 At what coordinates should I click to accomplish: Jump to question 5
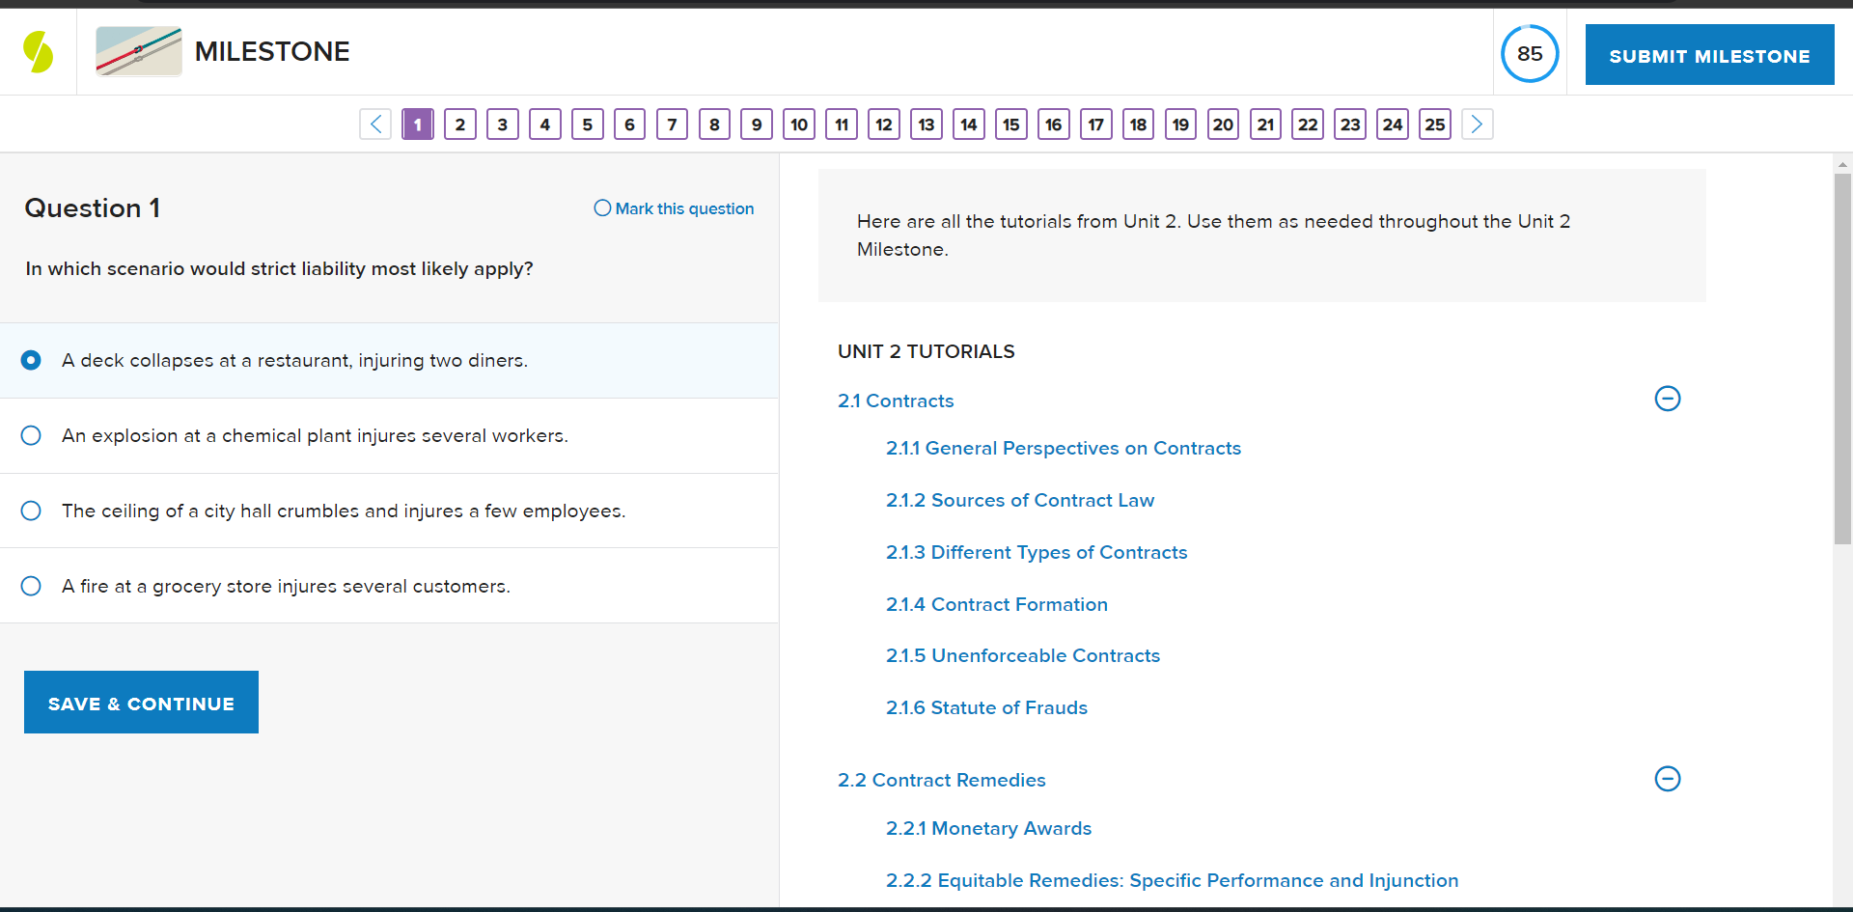point(588,124)
